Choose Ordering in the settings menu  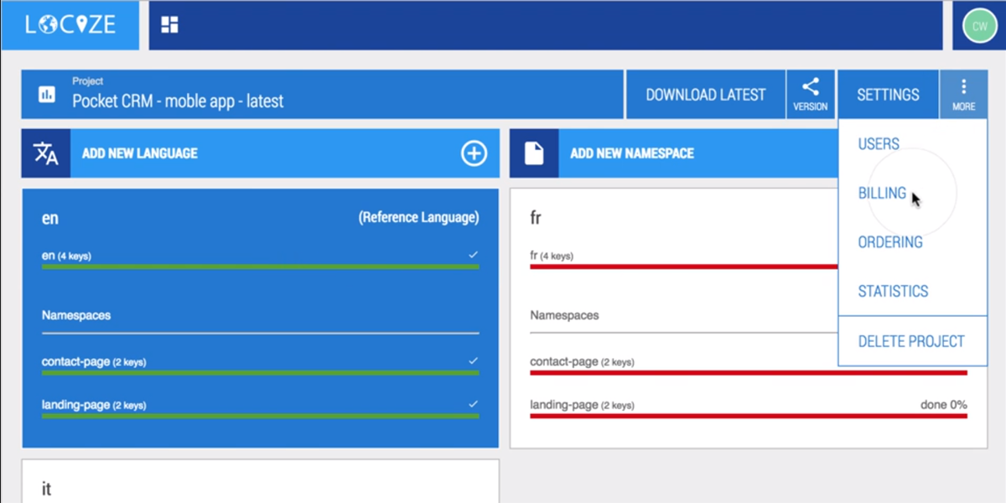coord(890,242)
